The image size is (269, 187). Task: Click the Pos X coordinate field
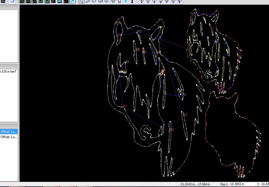point(236,184)
